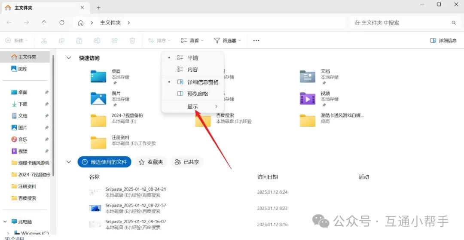Switch to 收藏夹 tab
This screenshot has width=464, height=240.
click(151, 162)
